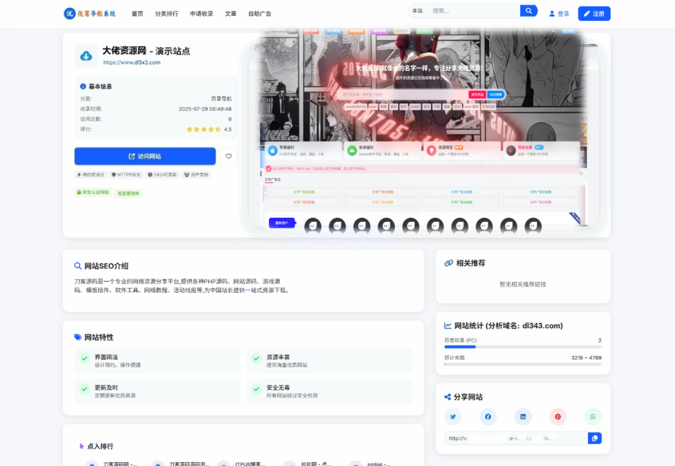Image resolution: width=675 pixels, height=466 pixels.
Task: Click the 注册 button
Action: tap(593, 13)
